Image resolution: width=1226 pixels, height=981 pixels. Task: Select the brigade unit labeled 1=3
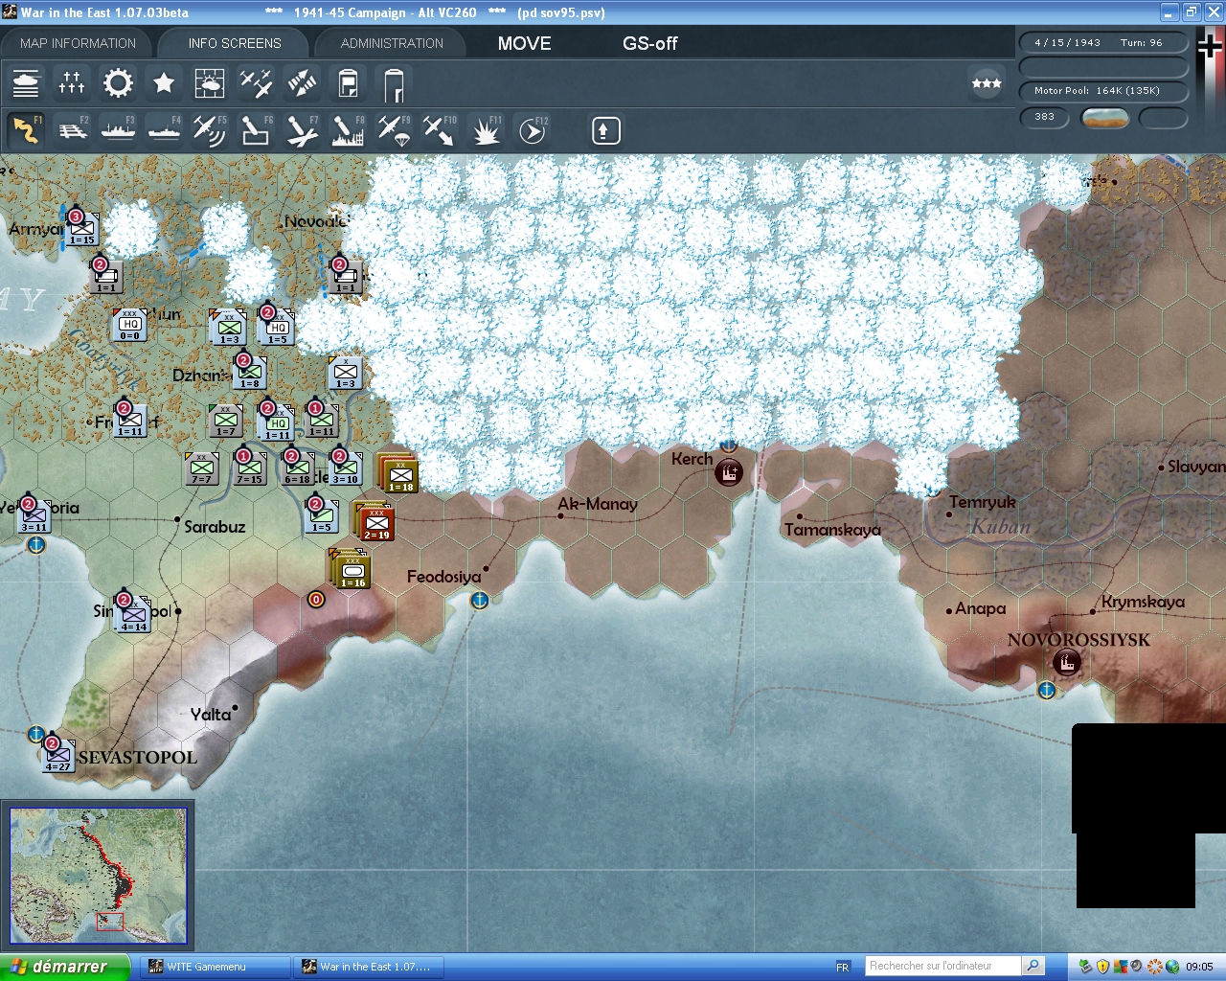[x=345, y=373]
